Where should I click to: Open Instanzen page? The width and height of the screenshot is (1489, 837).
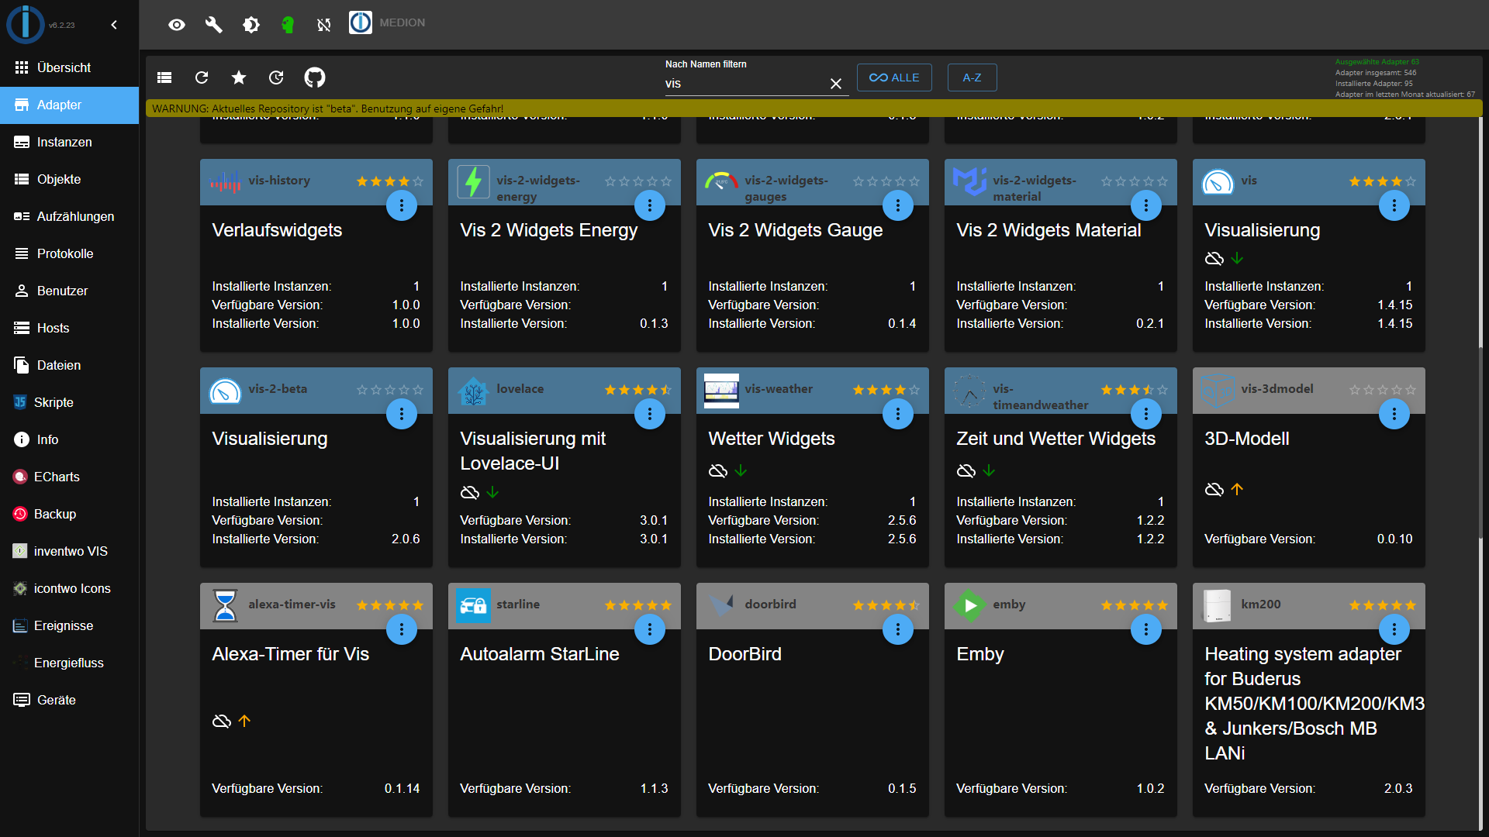70,142
